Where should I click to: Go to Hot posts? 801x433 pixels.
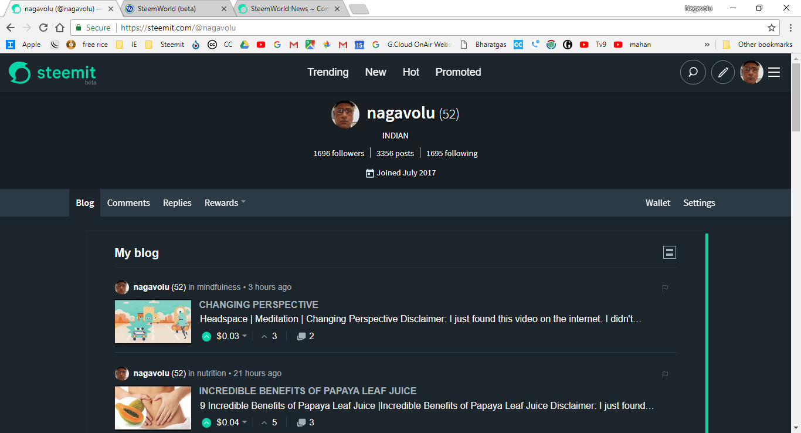click(x=411, y=72)
